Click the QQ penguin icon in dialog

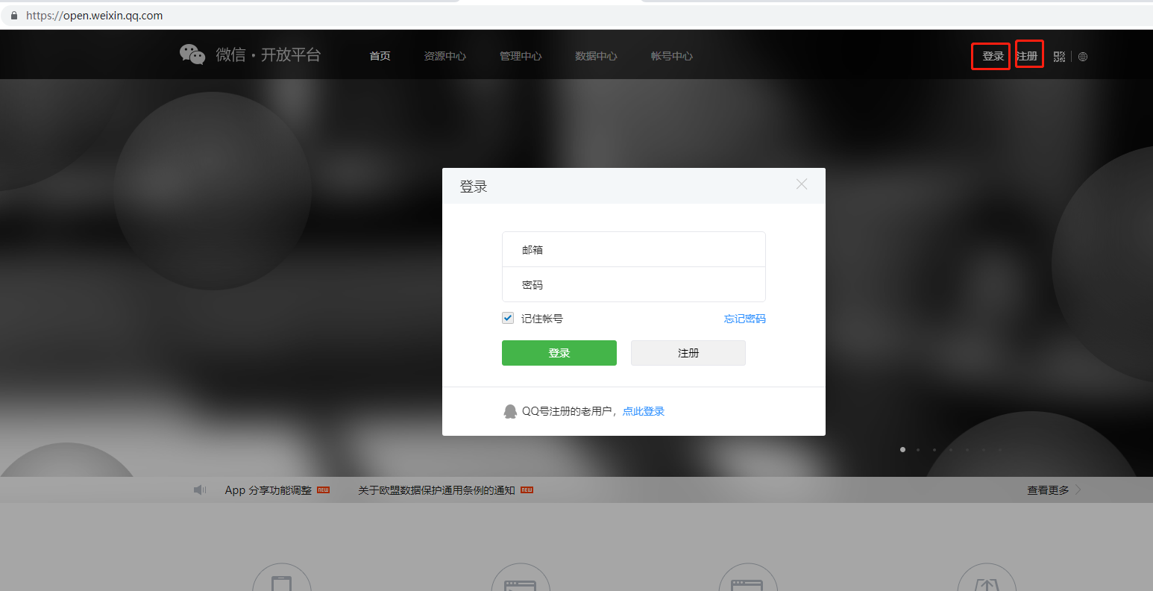510,411
